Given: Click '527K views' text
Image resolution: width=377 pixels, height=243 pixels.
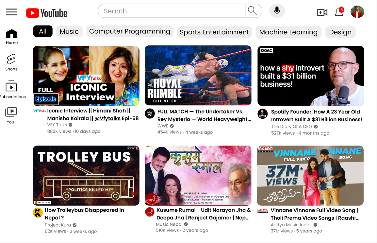Looking at the screenshot, I should click(x=283, y=133).
